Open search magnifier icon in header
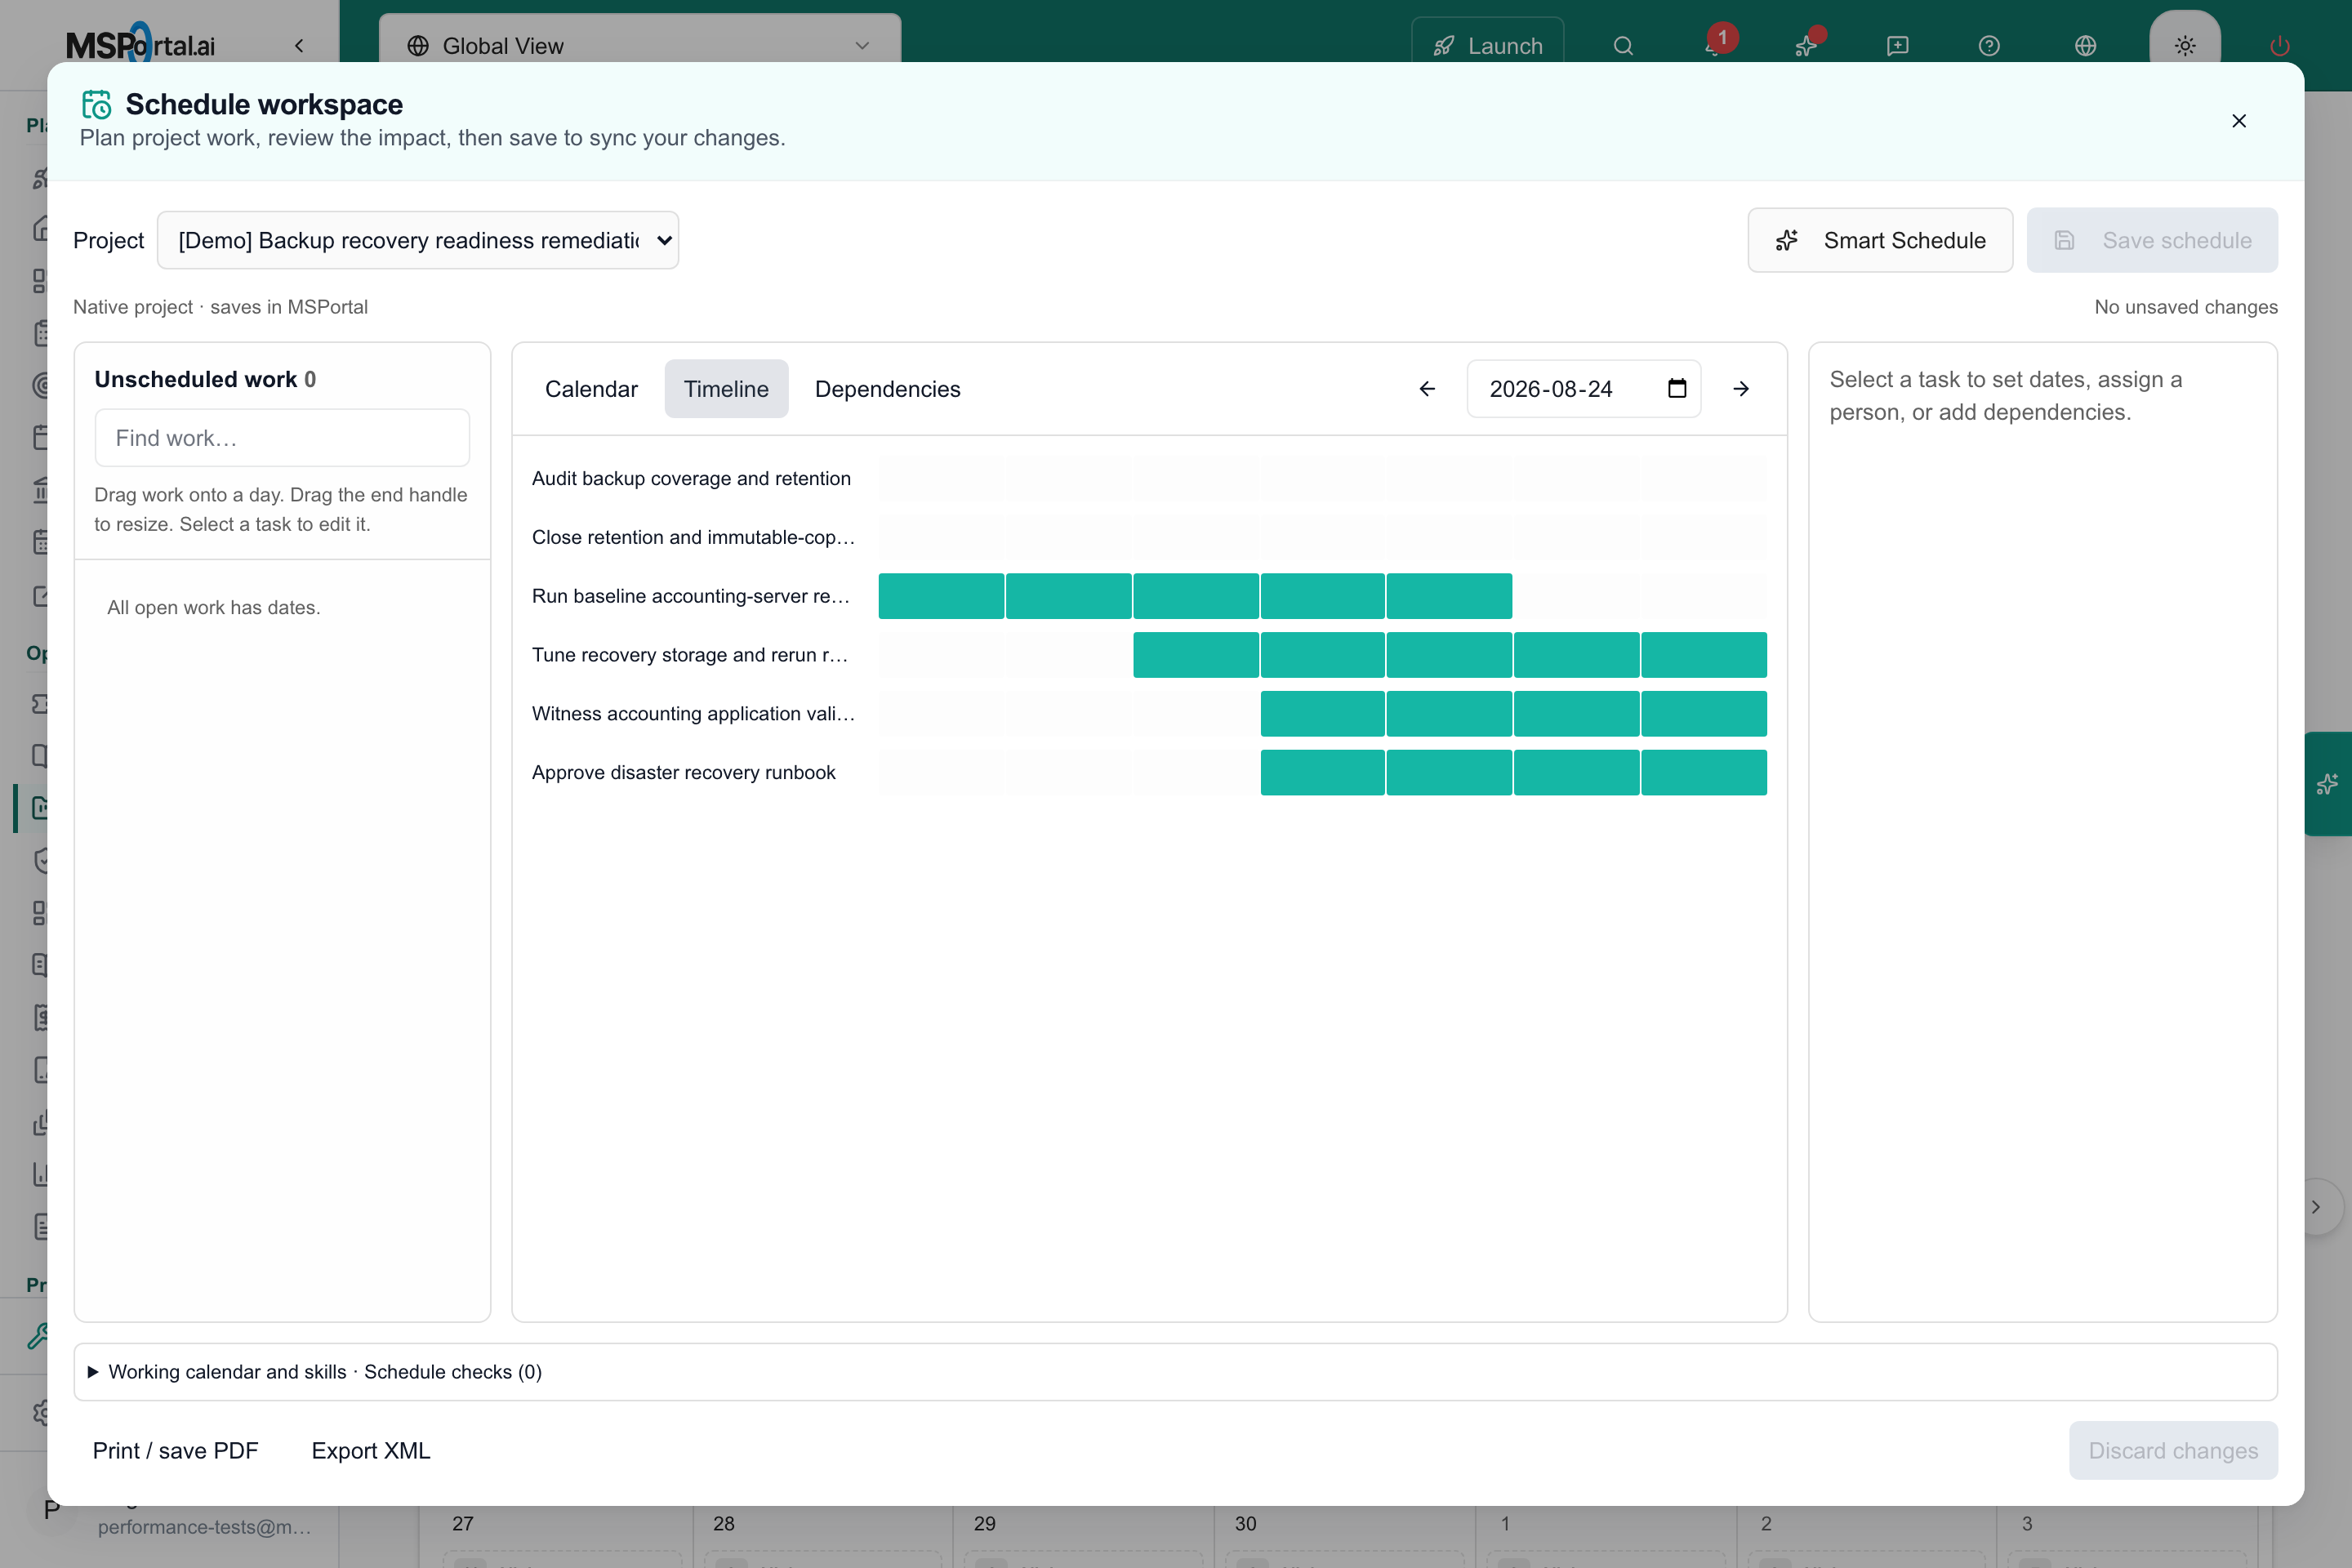This screenshot has height=1568, width=2352. click(1623, 46)
